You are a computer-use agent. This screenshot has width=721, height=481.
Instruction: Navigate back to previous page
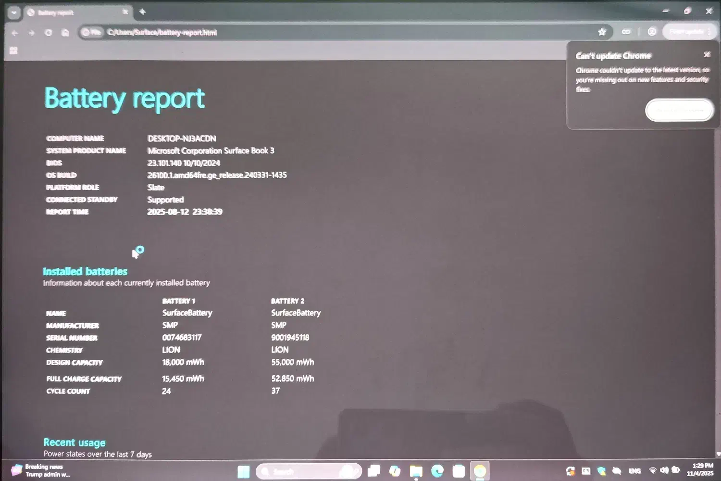pos(14,33)
